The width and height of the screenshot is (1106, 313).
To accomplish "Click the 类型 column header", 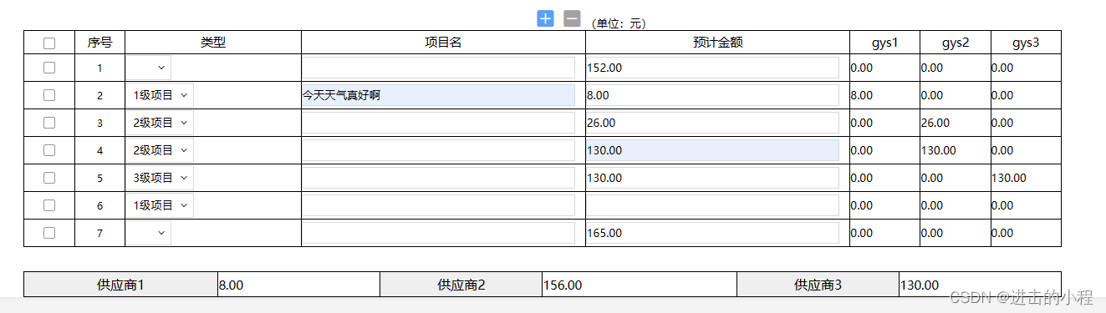I will [213, 43].
